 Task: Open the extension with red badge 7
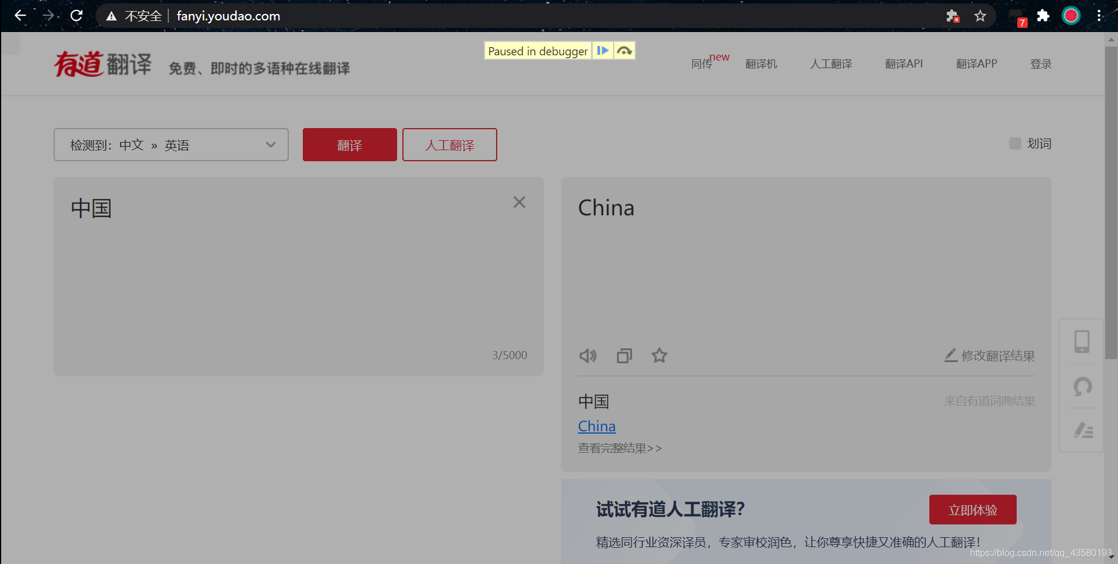tap(1017, 17)
